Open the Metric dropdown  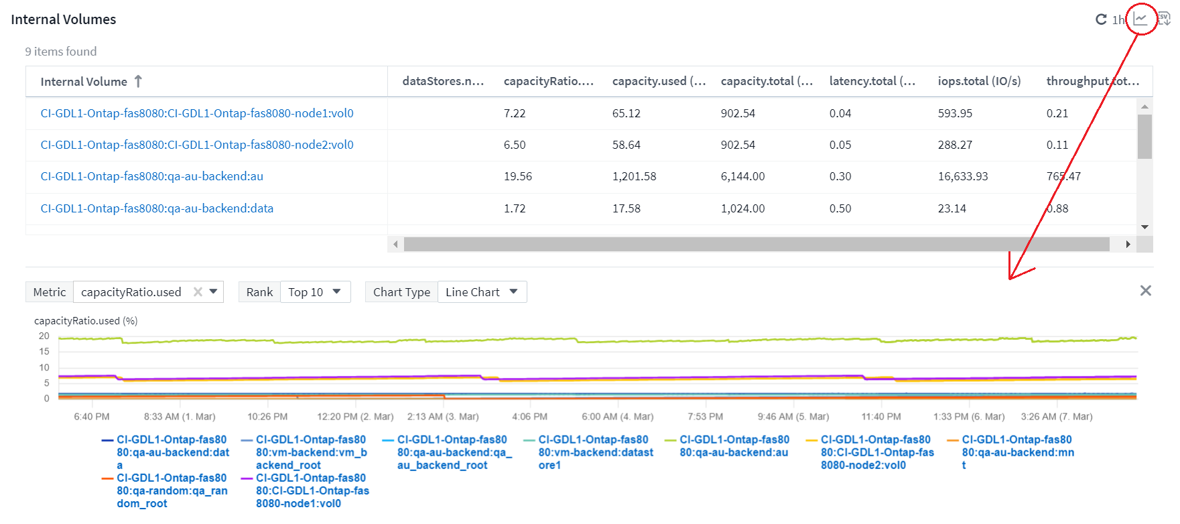[x=213, y=291]
